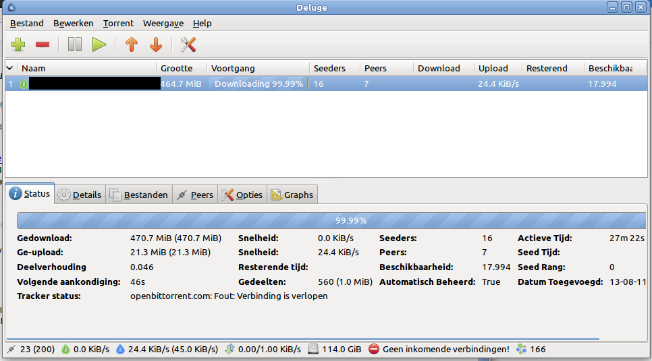Open the Torrent menu
652x361 pixels.
click(x=118, y=24)
